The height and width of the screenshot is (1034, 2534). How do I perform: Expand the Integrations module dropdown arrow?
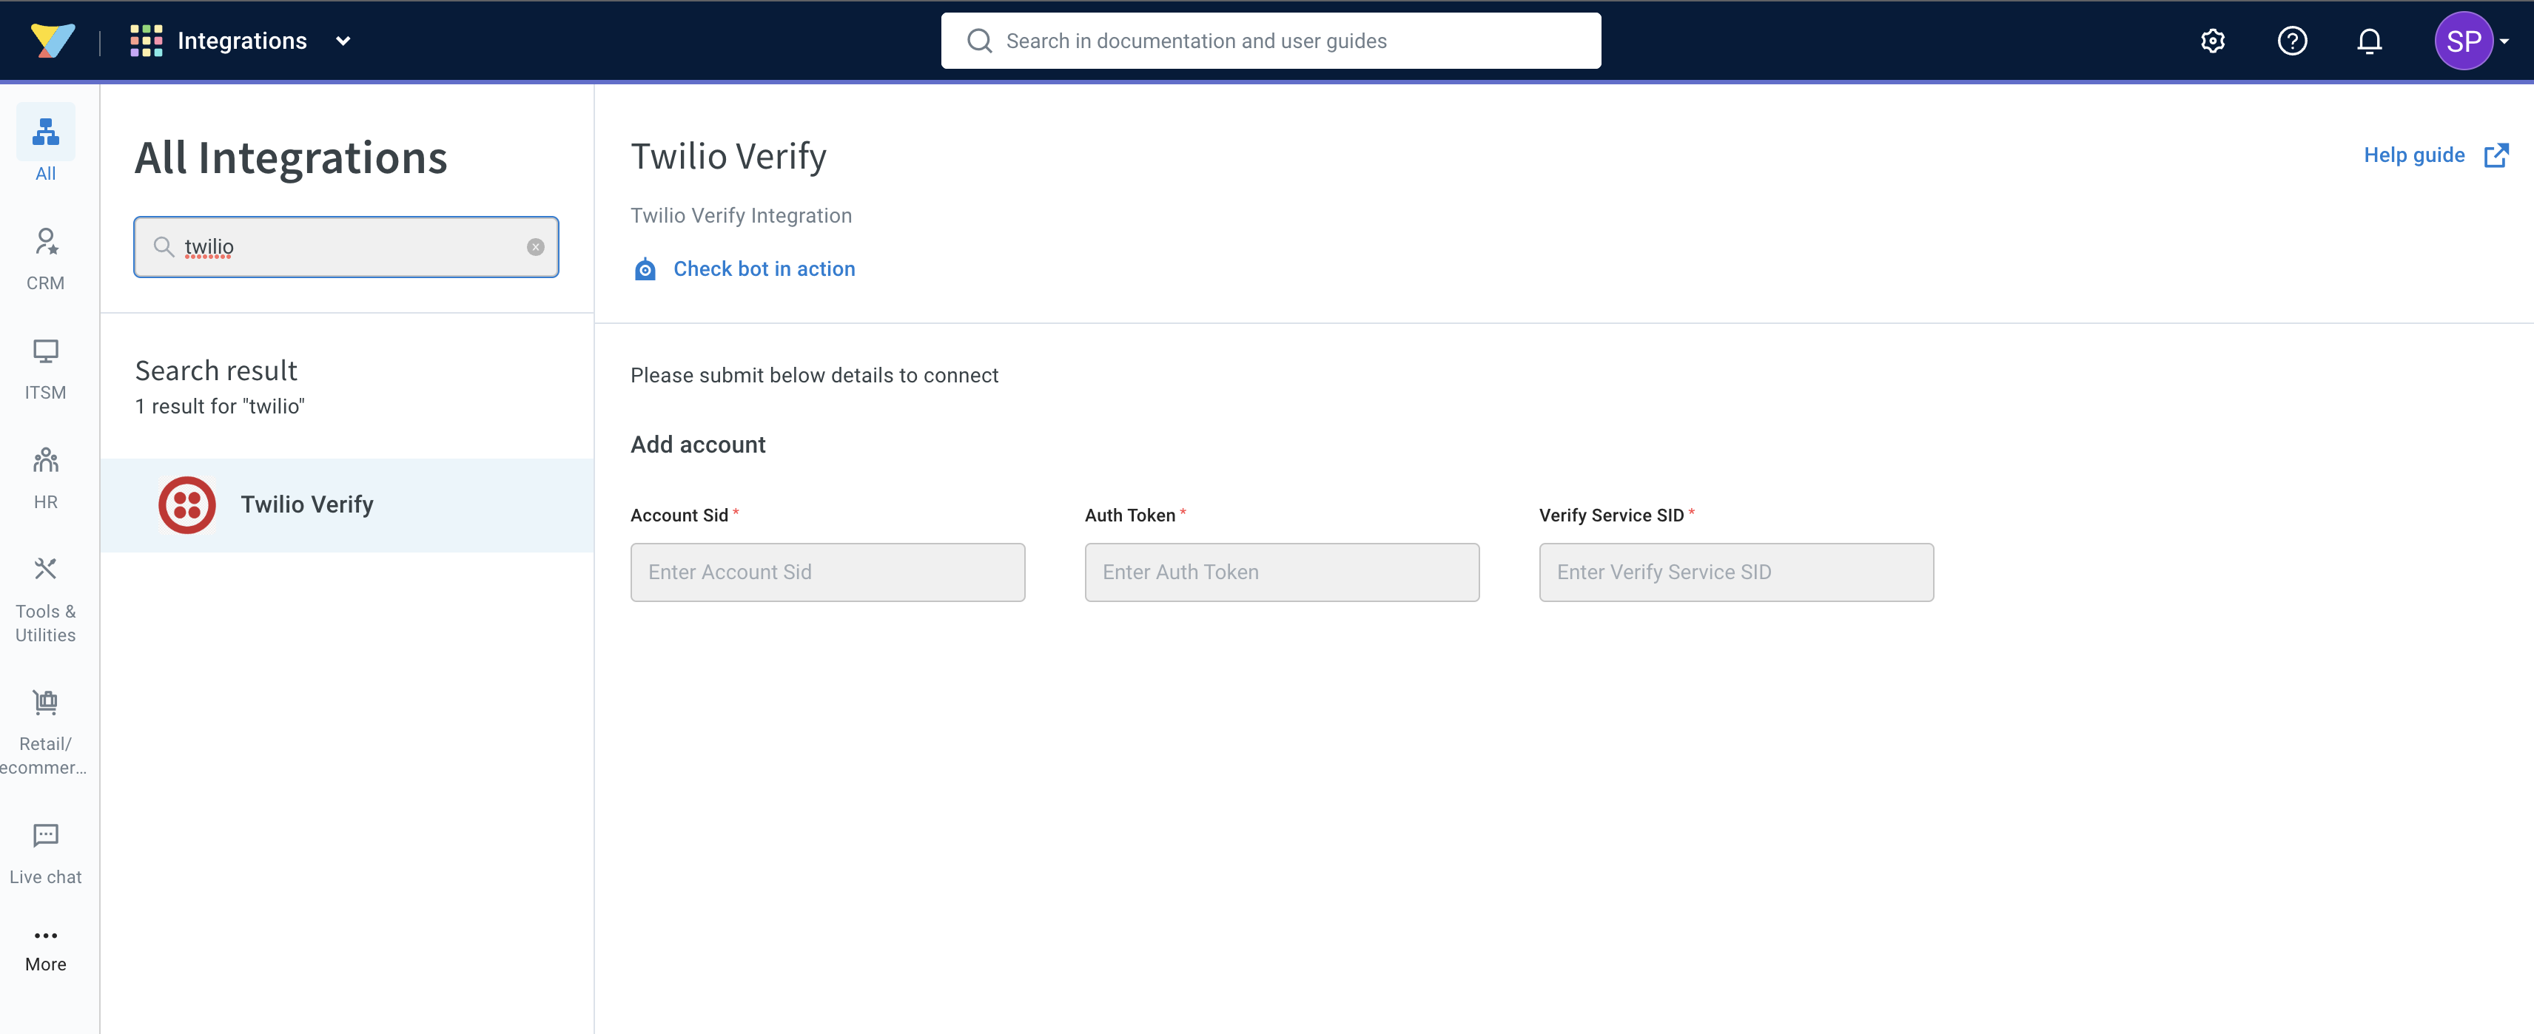[x=343, y=40]
